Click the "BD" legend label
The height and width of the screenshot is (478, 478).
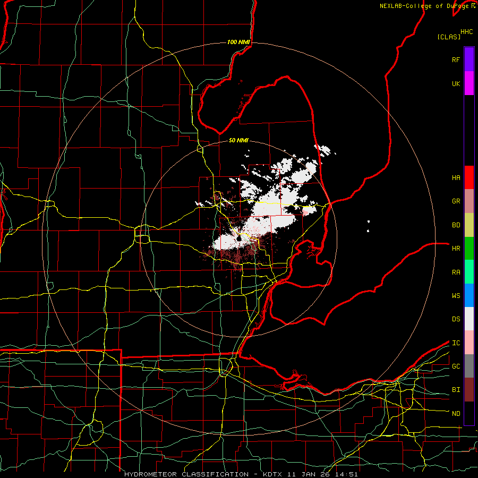[x=456, y=225]
